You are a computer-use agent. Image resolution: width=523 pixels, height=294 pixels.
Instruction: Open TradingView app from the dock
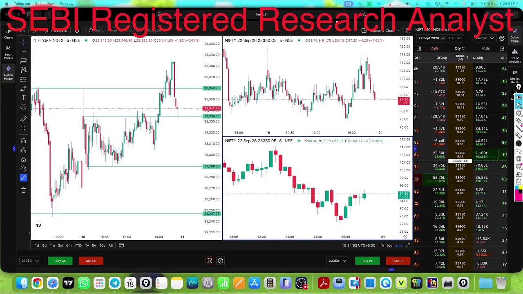tap(68, 283)
